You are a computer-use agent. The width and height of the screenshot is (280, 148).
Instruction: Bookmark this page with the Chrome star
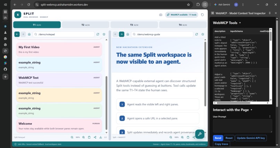coord(188,5)
